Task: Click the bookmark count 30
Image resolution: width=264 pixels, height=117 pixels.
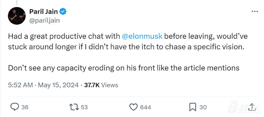Action: tap(203, 107)
